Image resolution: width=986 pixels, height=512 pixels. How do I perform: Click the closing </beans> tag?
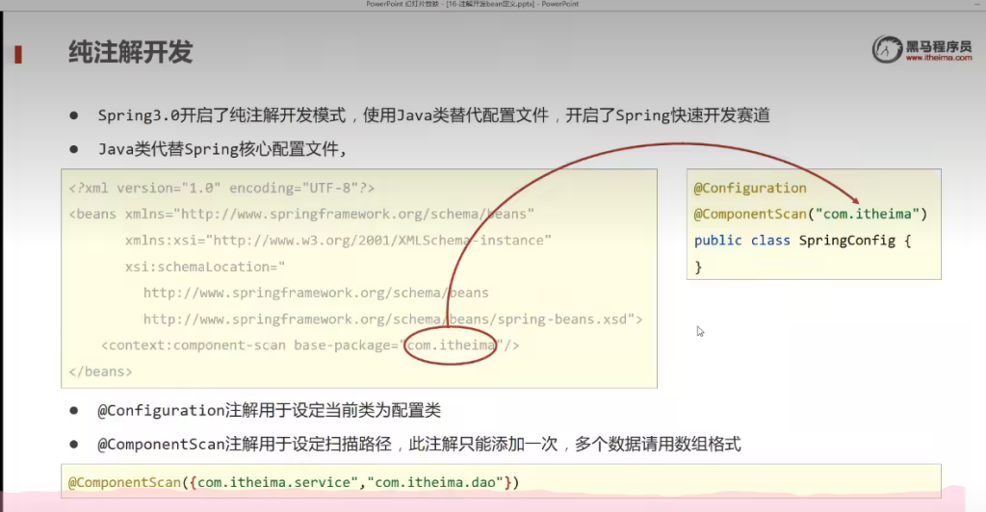tap(100, 371)
